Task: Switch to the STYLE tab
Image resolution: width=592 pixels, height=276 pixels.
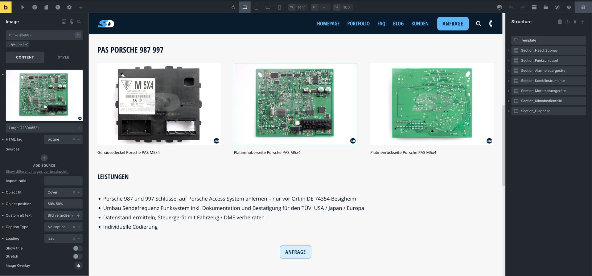Action: [x=63, y=57]
